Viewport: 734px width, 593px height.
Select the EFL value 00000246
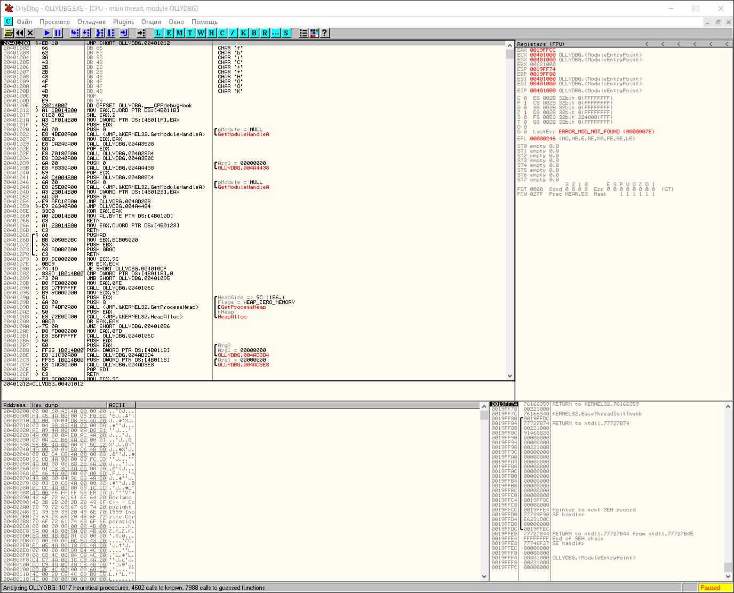[542, 139]
